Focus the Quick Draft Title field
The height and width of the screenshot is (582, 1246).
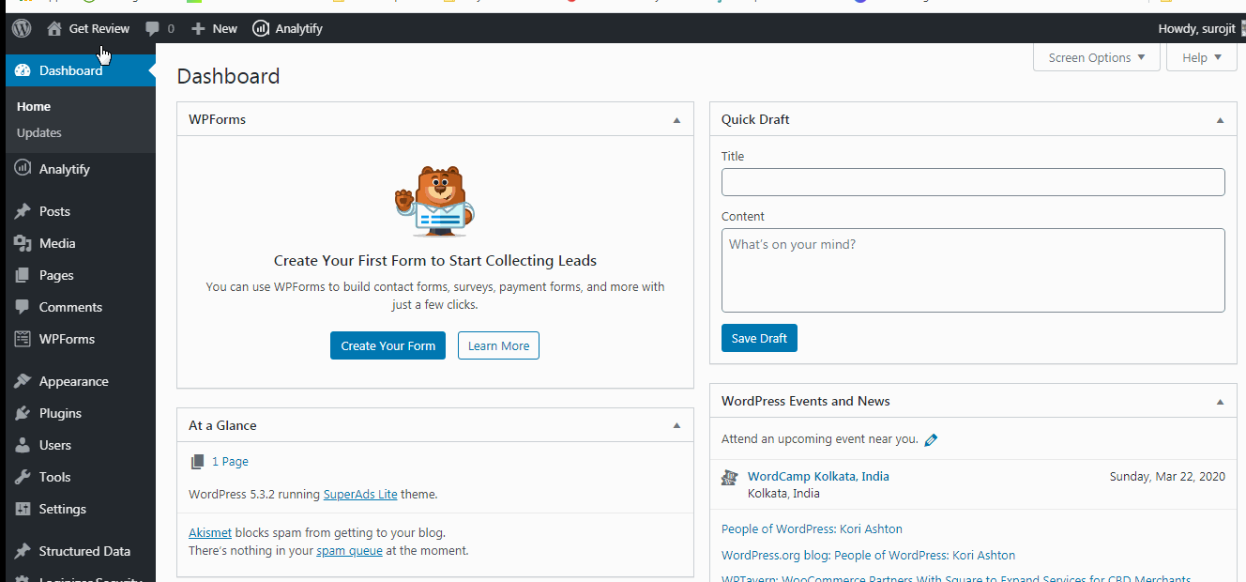pos(973,182)
